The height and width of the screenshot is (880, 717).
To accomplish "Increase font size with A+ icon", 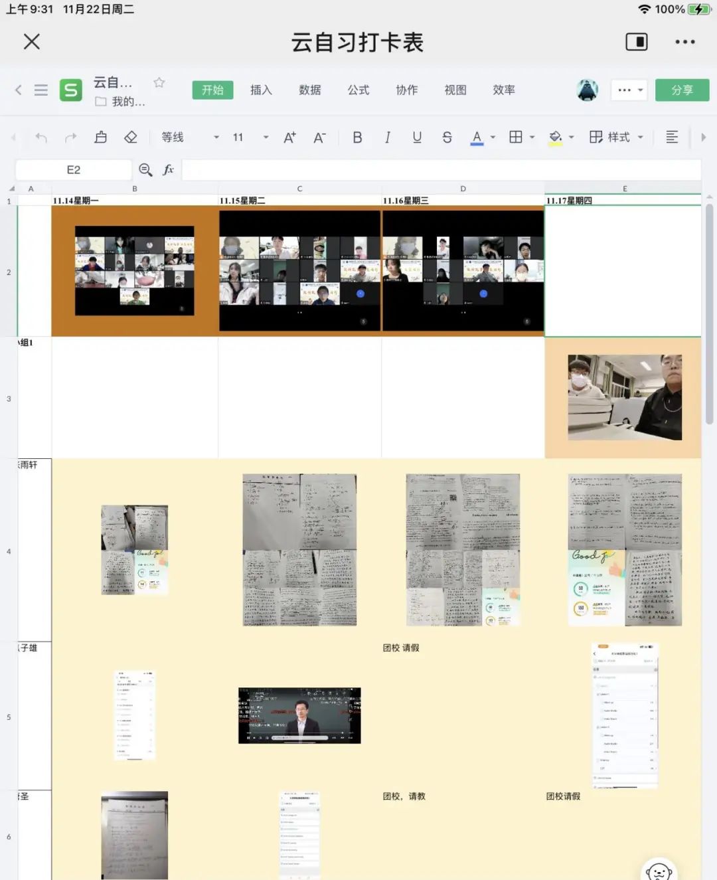I will (x=289, y=137).
